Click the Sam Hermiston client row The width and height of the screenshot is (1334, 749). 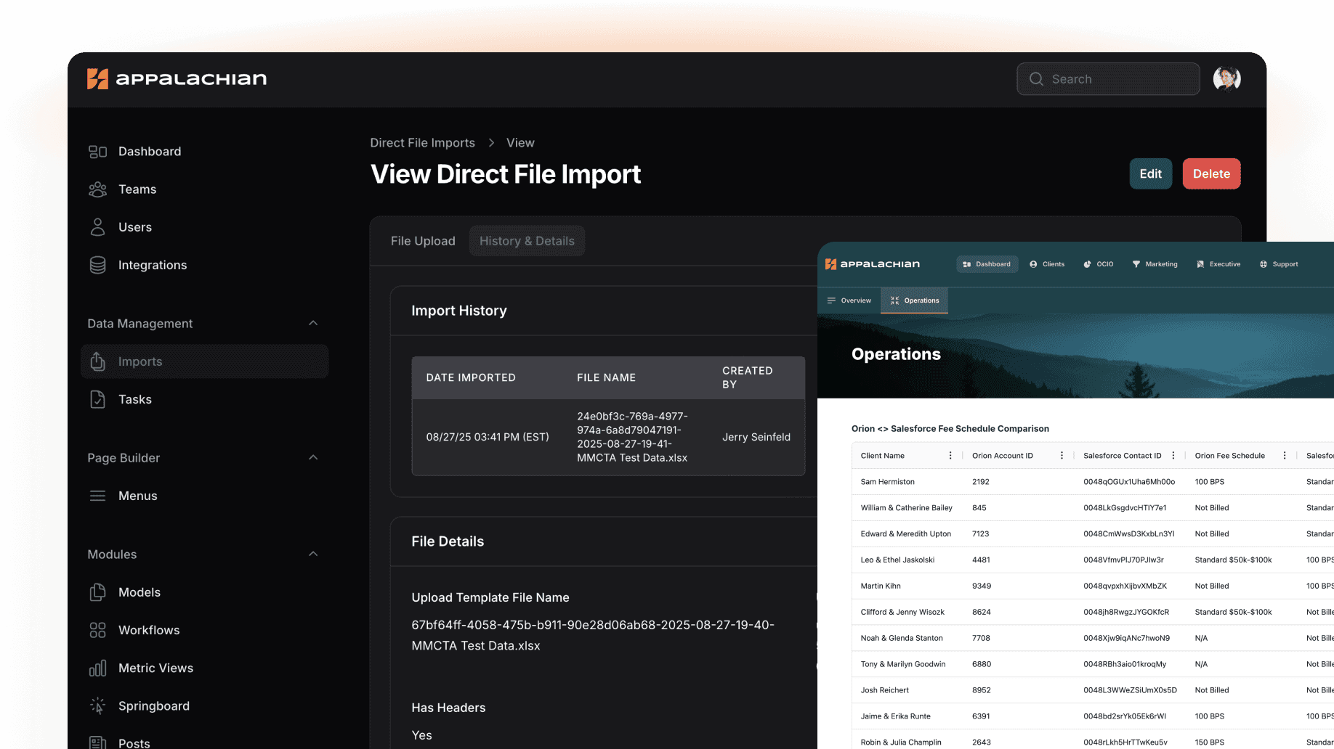1093,482
